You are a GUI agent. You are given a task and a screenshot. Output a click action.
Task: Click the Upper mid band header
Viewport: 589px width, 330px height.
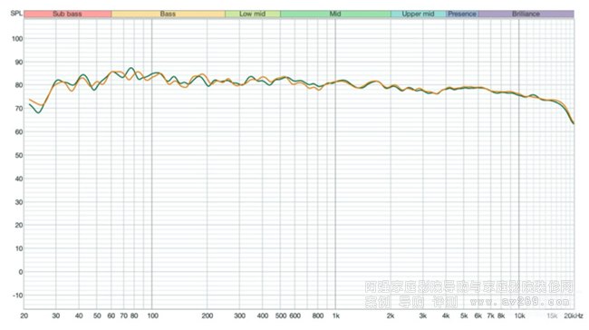[418, 14]
